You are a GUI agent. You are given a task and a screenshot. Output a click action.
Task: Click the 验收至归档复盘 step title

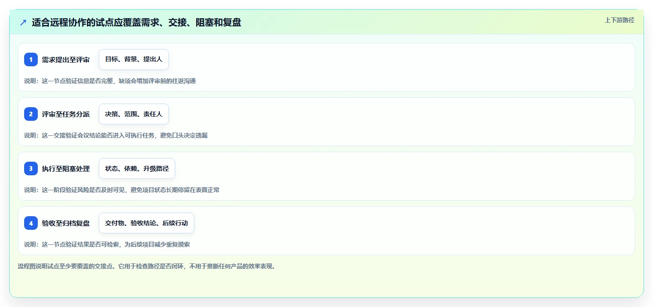66,223
